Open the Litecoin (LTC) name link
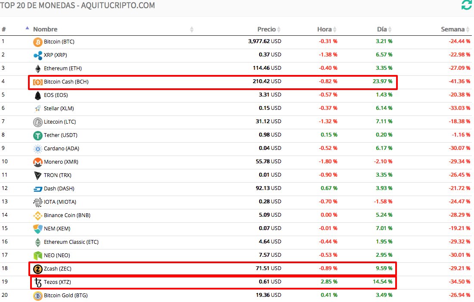The width and height of the screenshot is (474, 302). tap(60, 121)
